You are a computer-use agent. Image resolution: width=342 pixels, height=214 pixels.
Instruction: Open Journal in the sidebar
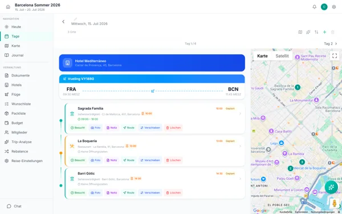[26, 55]
